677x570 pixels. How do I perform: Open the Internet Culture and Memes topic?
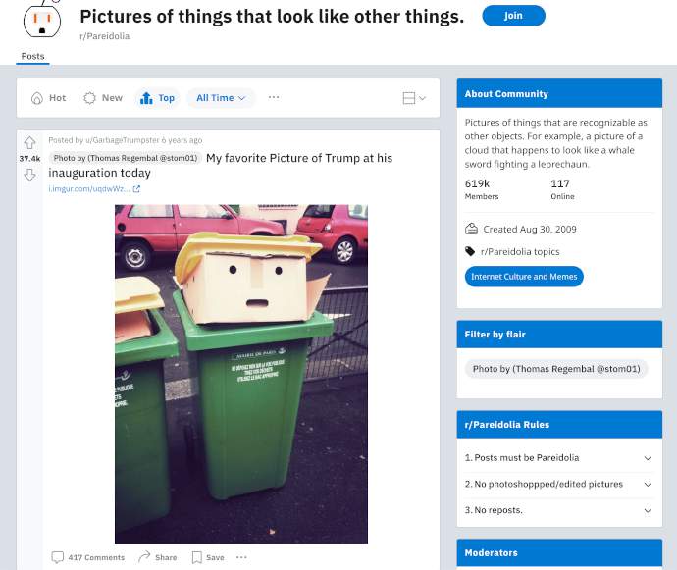tap(524, 277)
